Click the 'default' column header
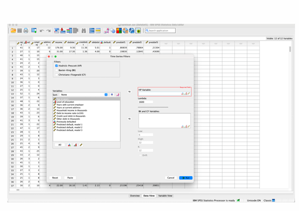The width and height of the screenshot is (299, 211). [105, 43]
